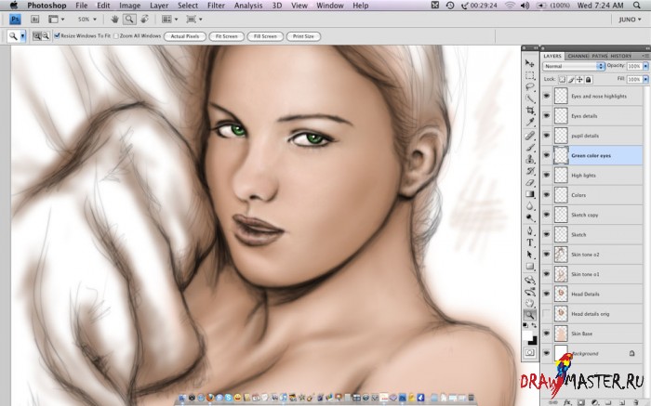Image resolution: width=651 pixels, height=406 pixels.
Task: Select the Rectangular Marquee tool
Action: (x=530, y=75)
